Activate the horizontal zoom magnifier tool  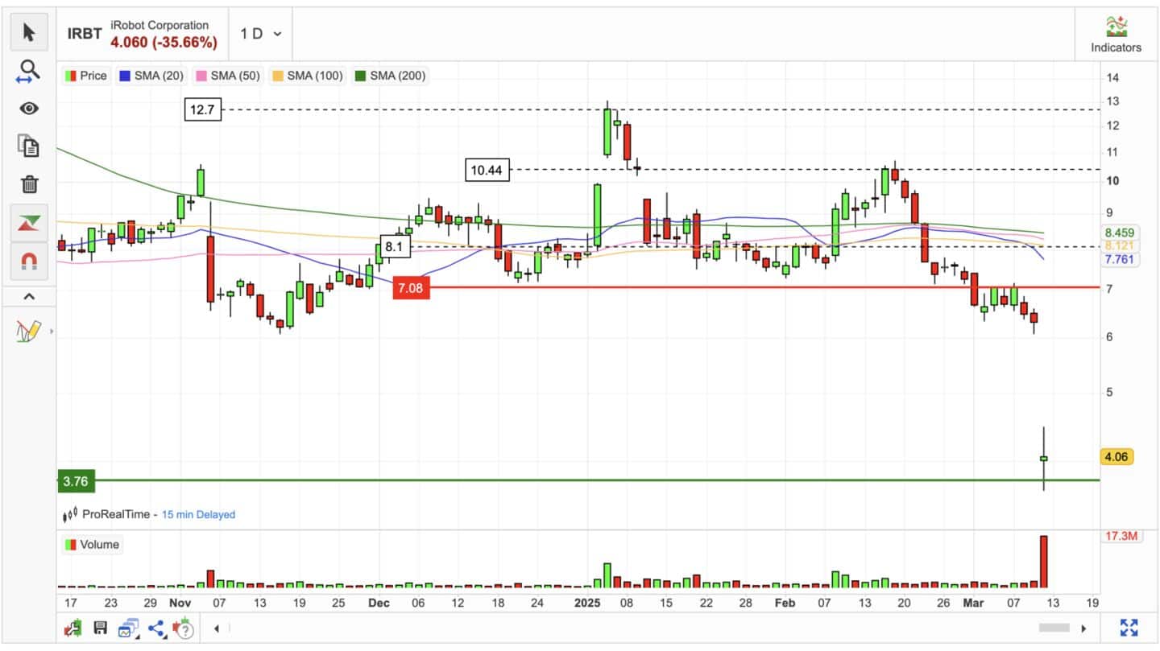(29, 72)
